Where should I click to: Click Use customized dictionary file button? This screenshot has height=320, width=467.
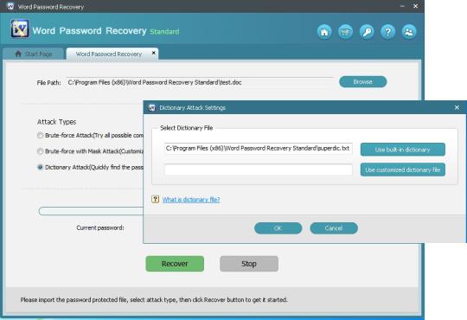(403, 170)
